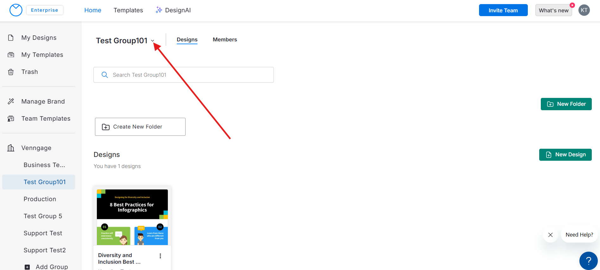This screenshot has height=270, width=600.
Task: Open DesignAI from the top navigation
Action: [x=173, y=10]
